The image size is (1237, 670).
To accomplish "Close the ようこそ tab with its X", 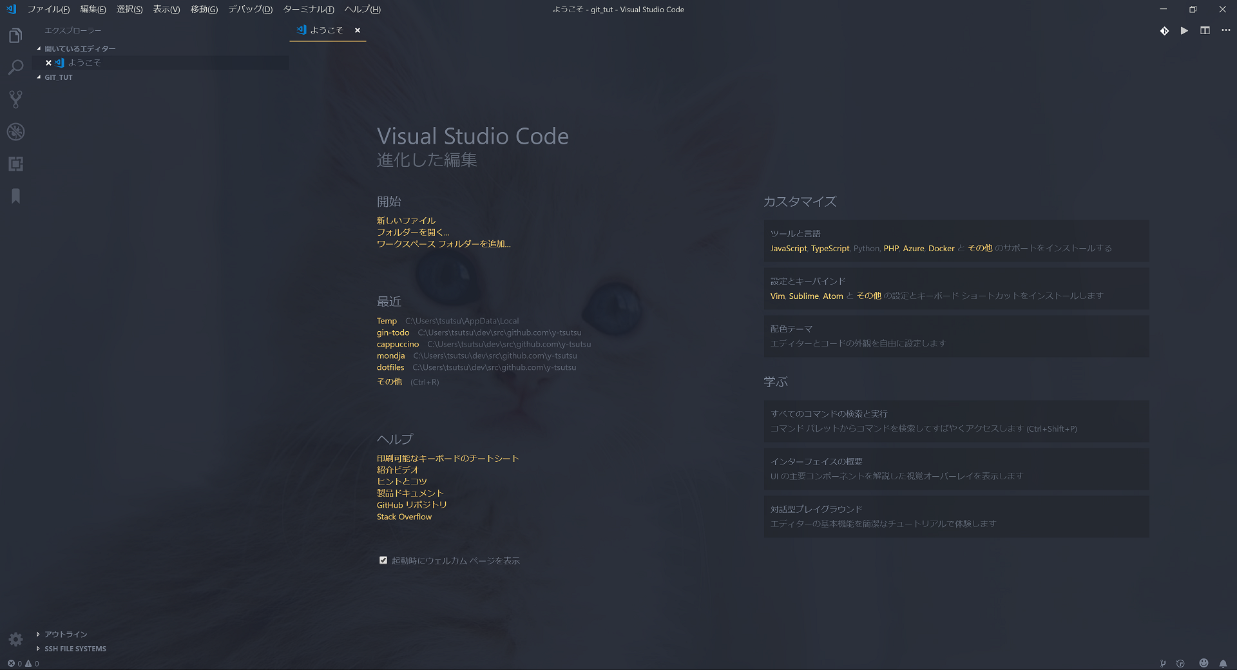I will click(x=358, y=30).
